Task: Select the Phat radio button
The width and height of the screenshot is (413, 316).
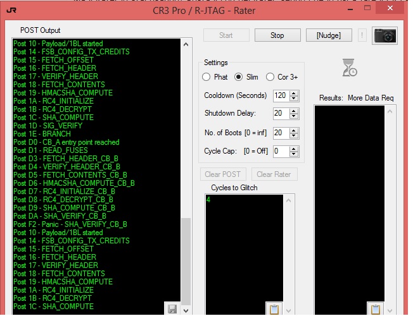Action: pyautogui.click(x=206, y=77)
